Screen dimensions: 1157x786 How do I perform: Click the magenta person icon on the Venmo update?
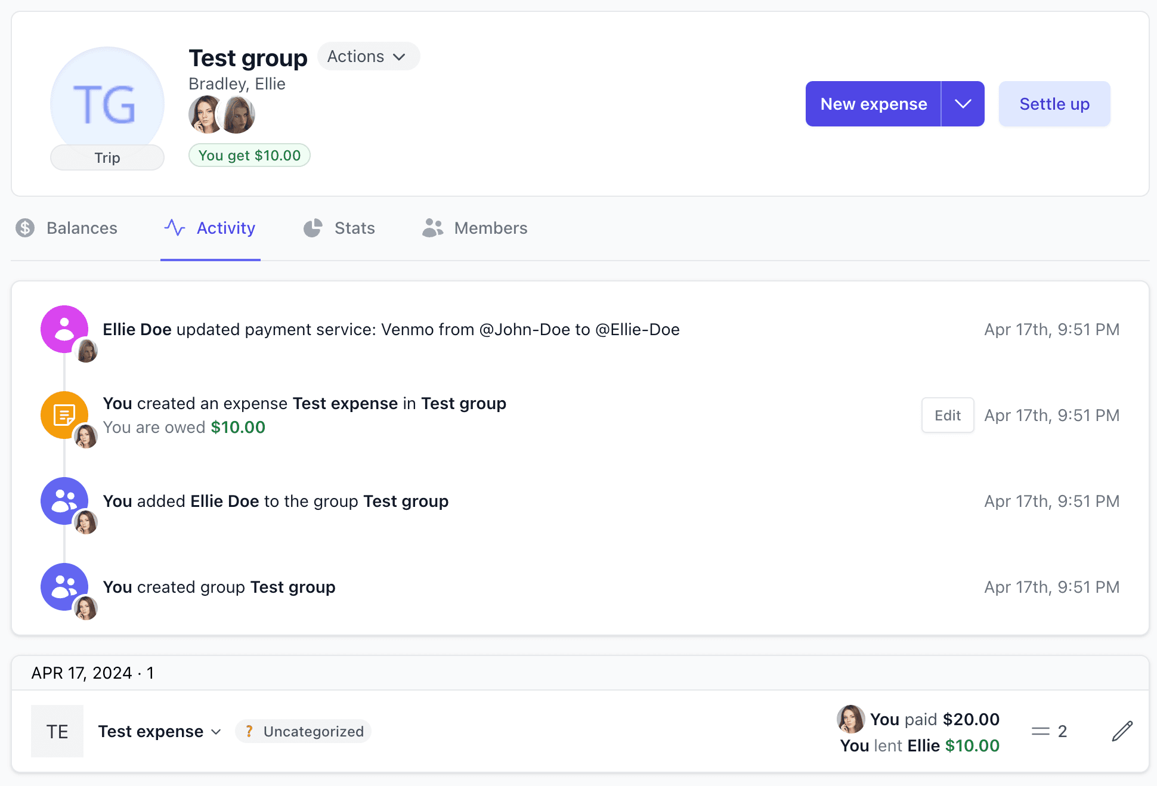[63, 329]
